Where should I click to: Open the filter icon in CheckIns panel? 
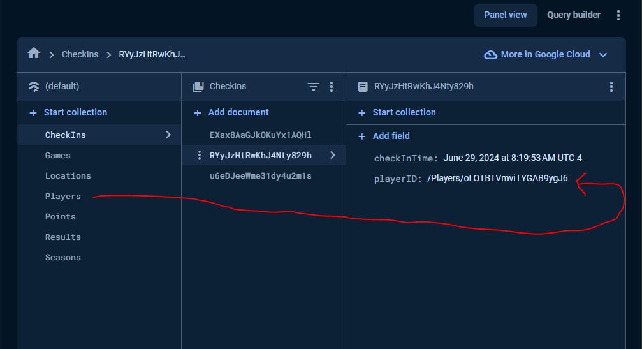tap(314, 86)
